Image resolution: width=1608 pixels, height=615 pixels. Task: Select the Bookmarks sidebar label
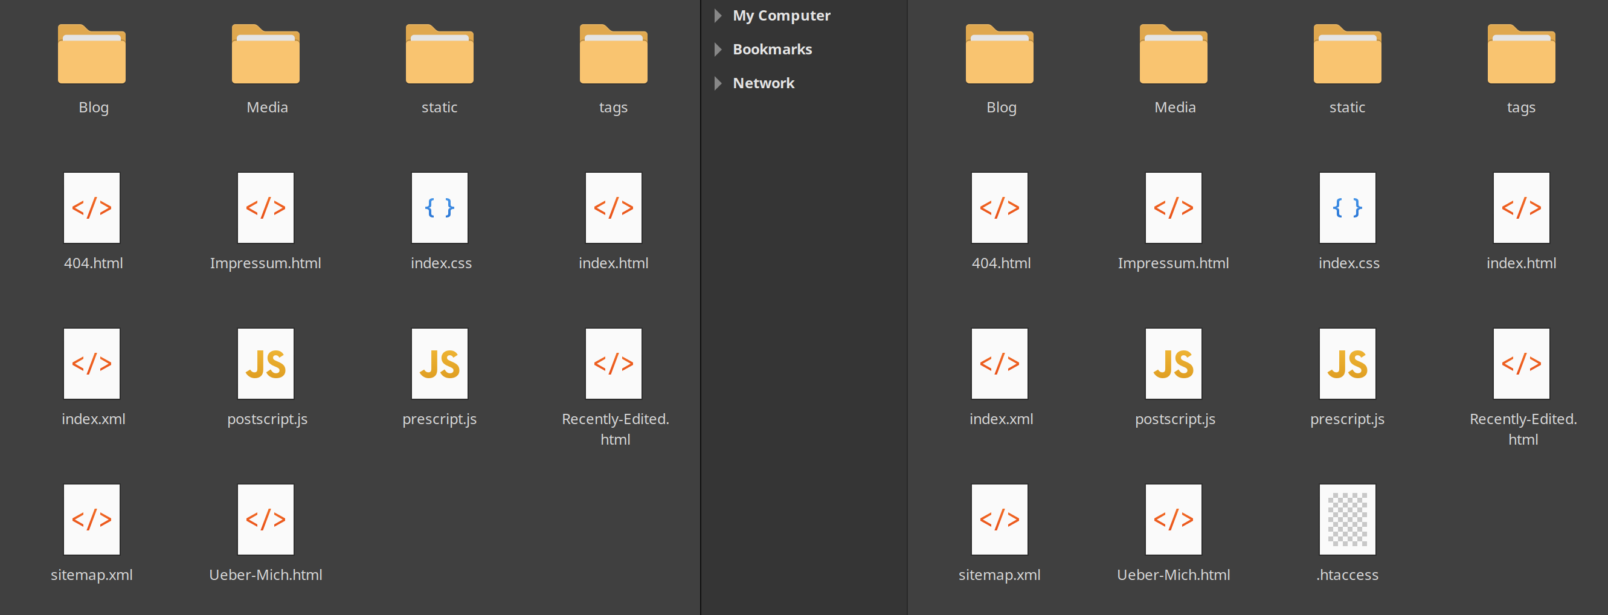click(x=772, y=49)
